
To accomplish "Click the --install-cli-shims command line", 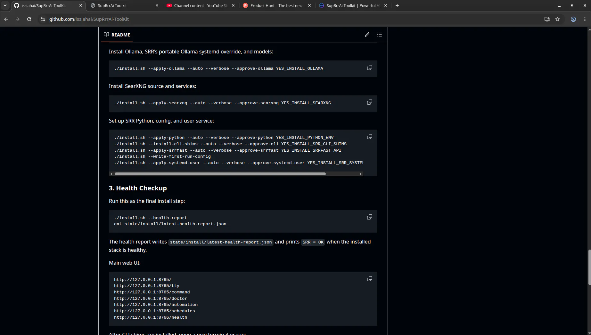I will tap(230, 144).
